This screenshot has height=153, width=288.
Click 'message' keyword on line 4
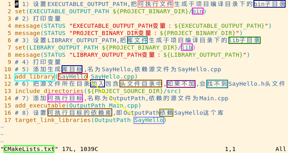pyautogui.click(x=27, y=26)
